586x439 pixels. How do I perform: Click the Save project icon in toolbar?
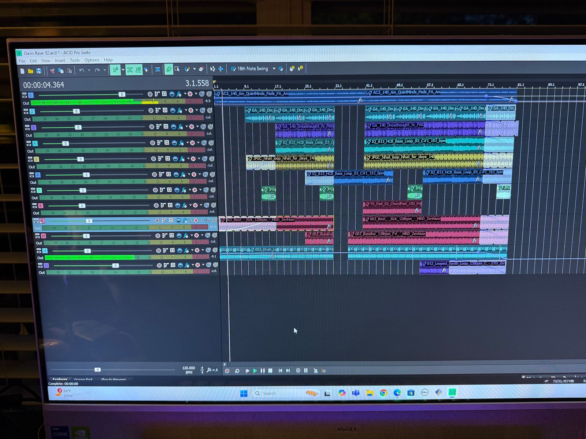click(x=39, y=71)
